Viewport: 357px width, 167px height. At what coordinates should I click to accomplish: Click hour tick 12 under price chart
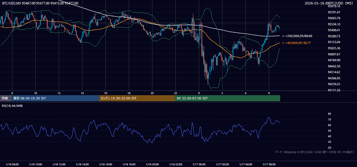pyautogui.click(x=59, y=93)
